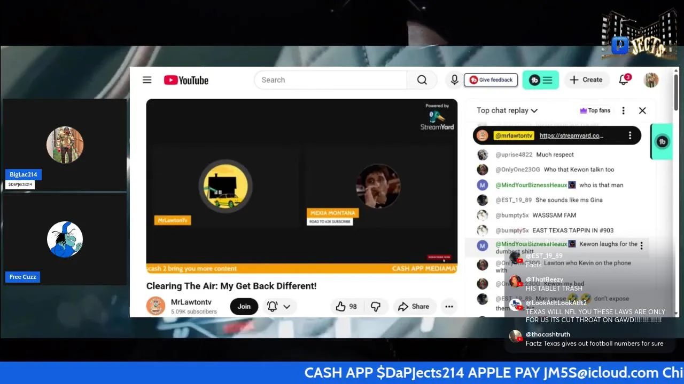Screen dimensions: 684x384
Task: Open YouTube notifications bell
Action: (x=624, y=80)
